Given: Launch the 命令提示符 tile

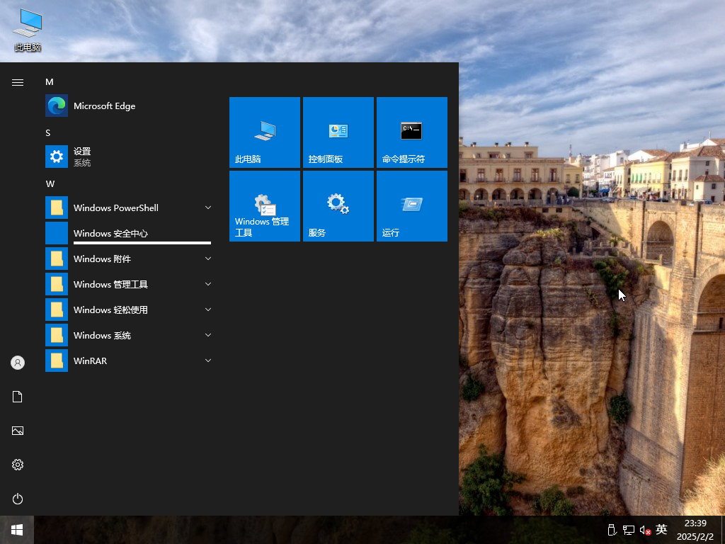Looking at the screenshot, I should (412, 132).
